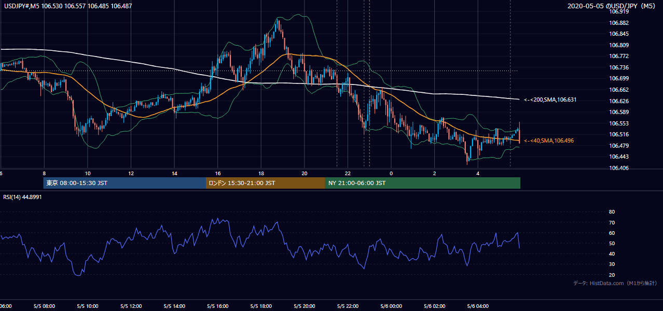Screen dimensions: 663x311
Task: Click the 5/5 08:00 date axis label
Action: click(44, 306)
